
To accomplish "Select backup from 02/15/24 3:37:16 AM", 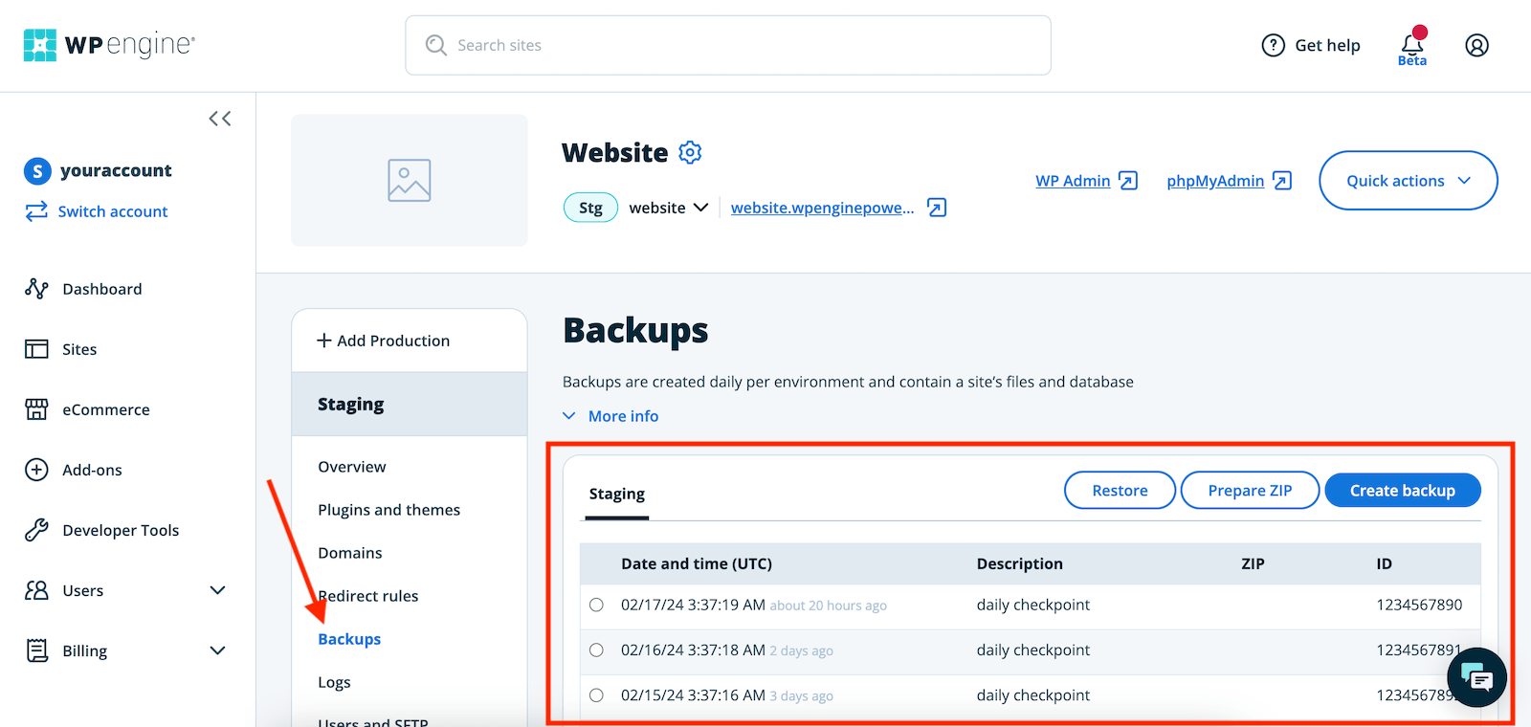I will tap(596, 695).
